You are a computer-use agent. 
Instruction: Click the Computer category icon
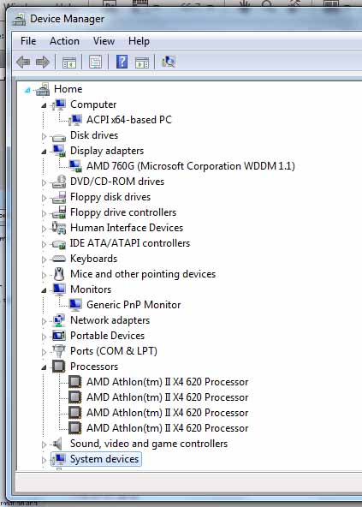click(x=59, y=104)
